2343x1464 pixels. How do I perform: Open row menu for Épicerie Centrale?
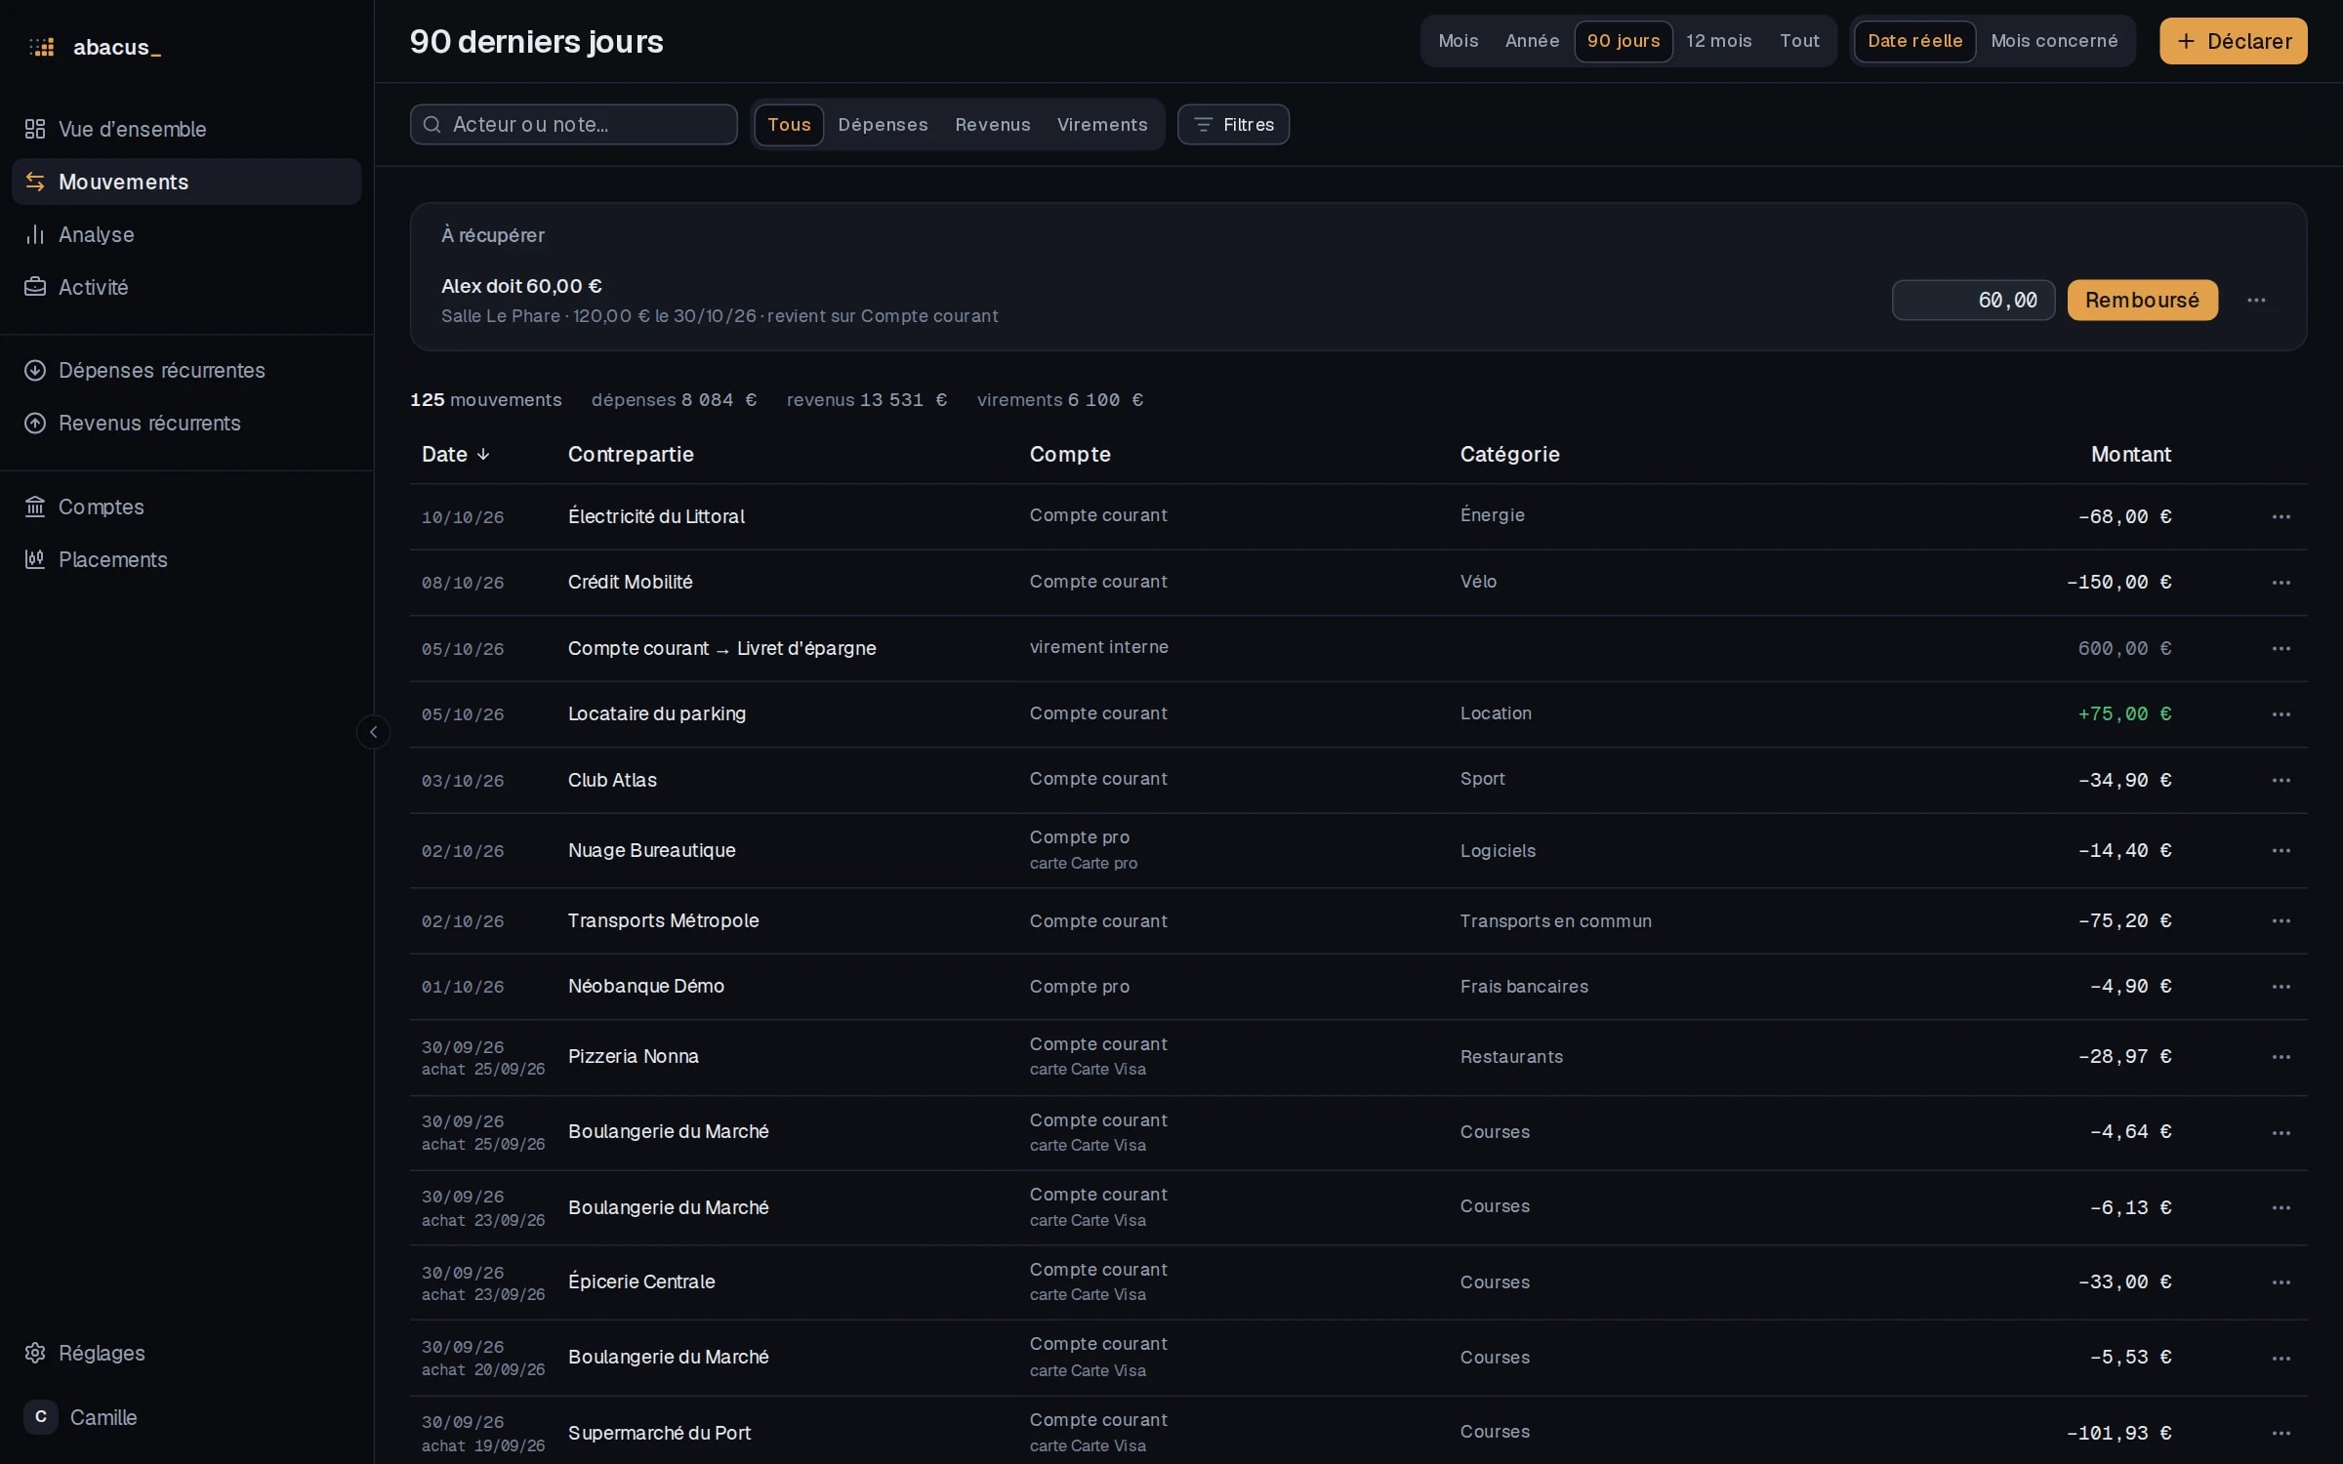(x=2281, y=1282)
